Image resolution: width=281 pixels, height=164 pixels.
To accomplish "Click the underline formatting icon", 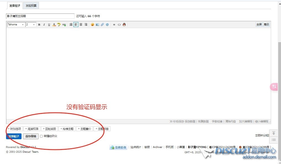I will (x=49, y=25).
